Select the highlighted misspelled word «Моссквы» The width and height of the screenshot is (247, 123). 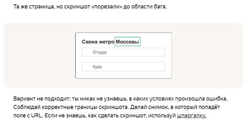127,42
